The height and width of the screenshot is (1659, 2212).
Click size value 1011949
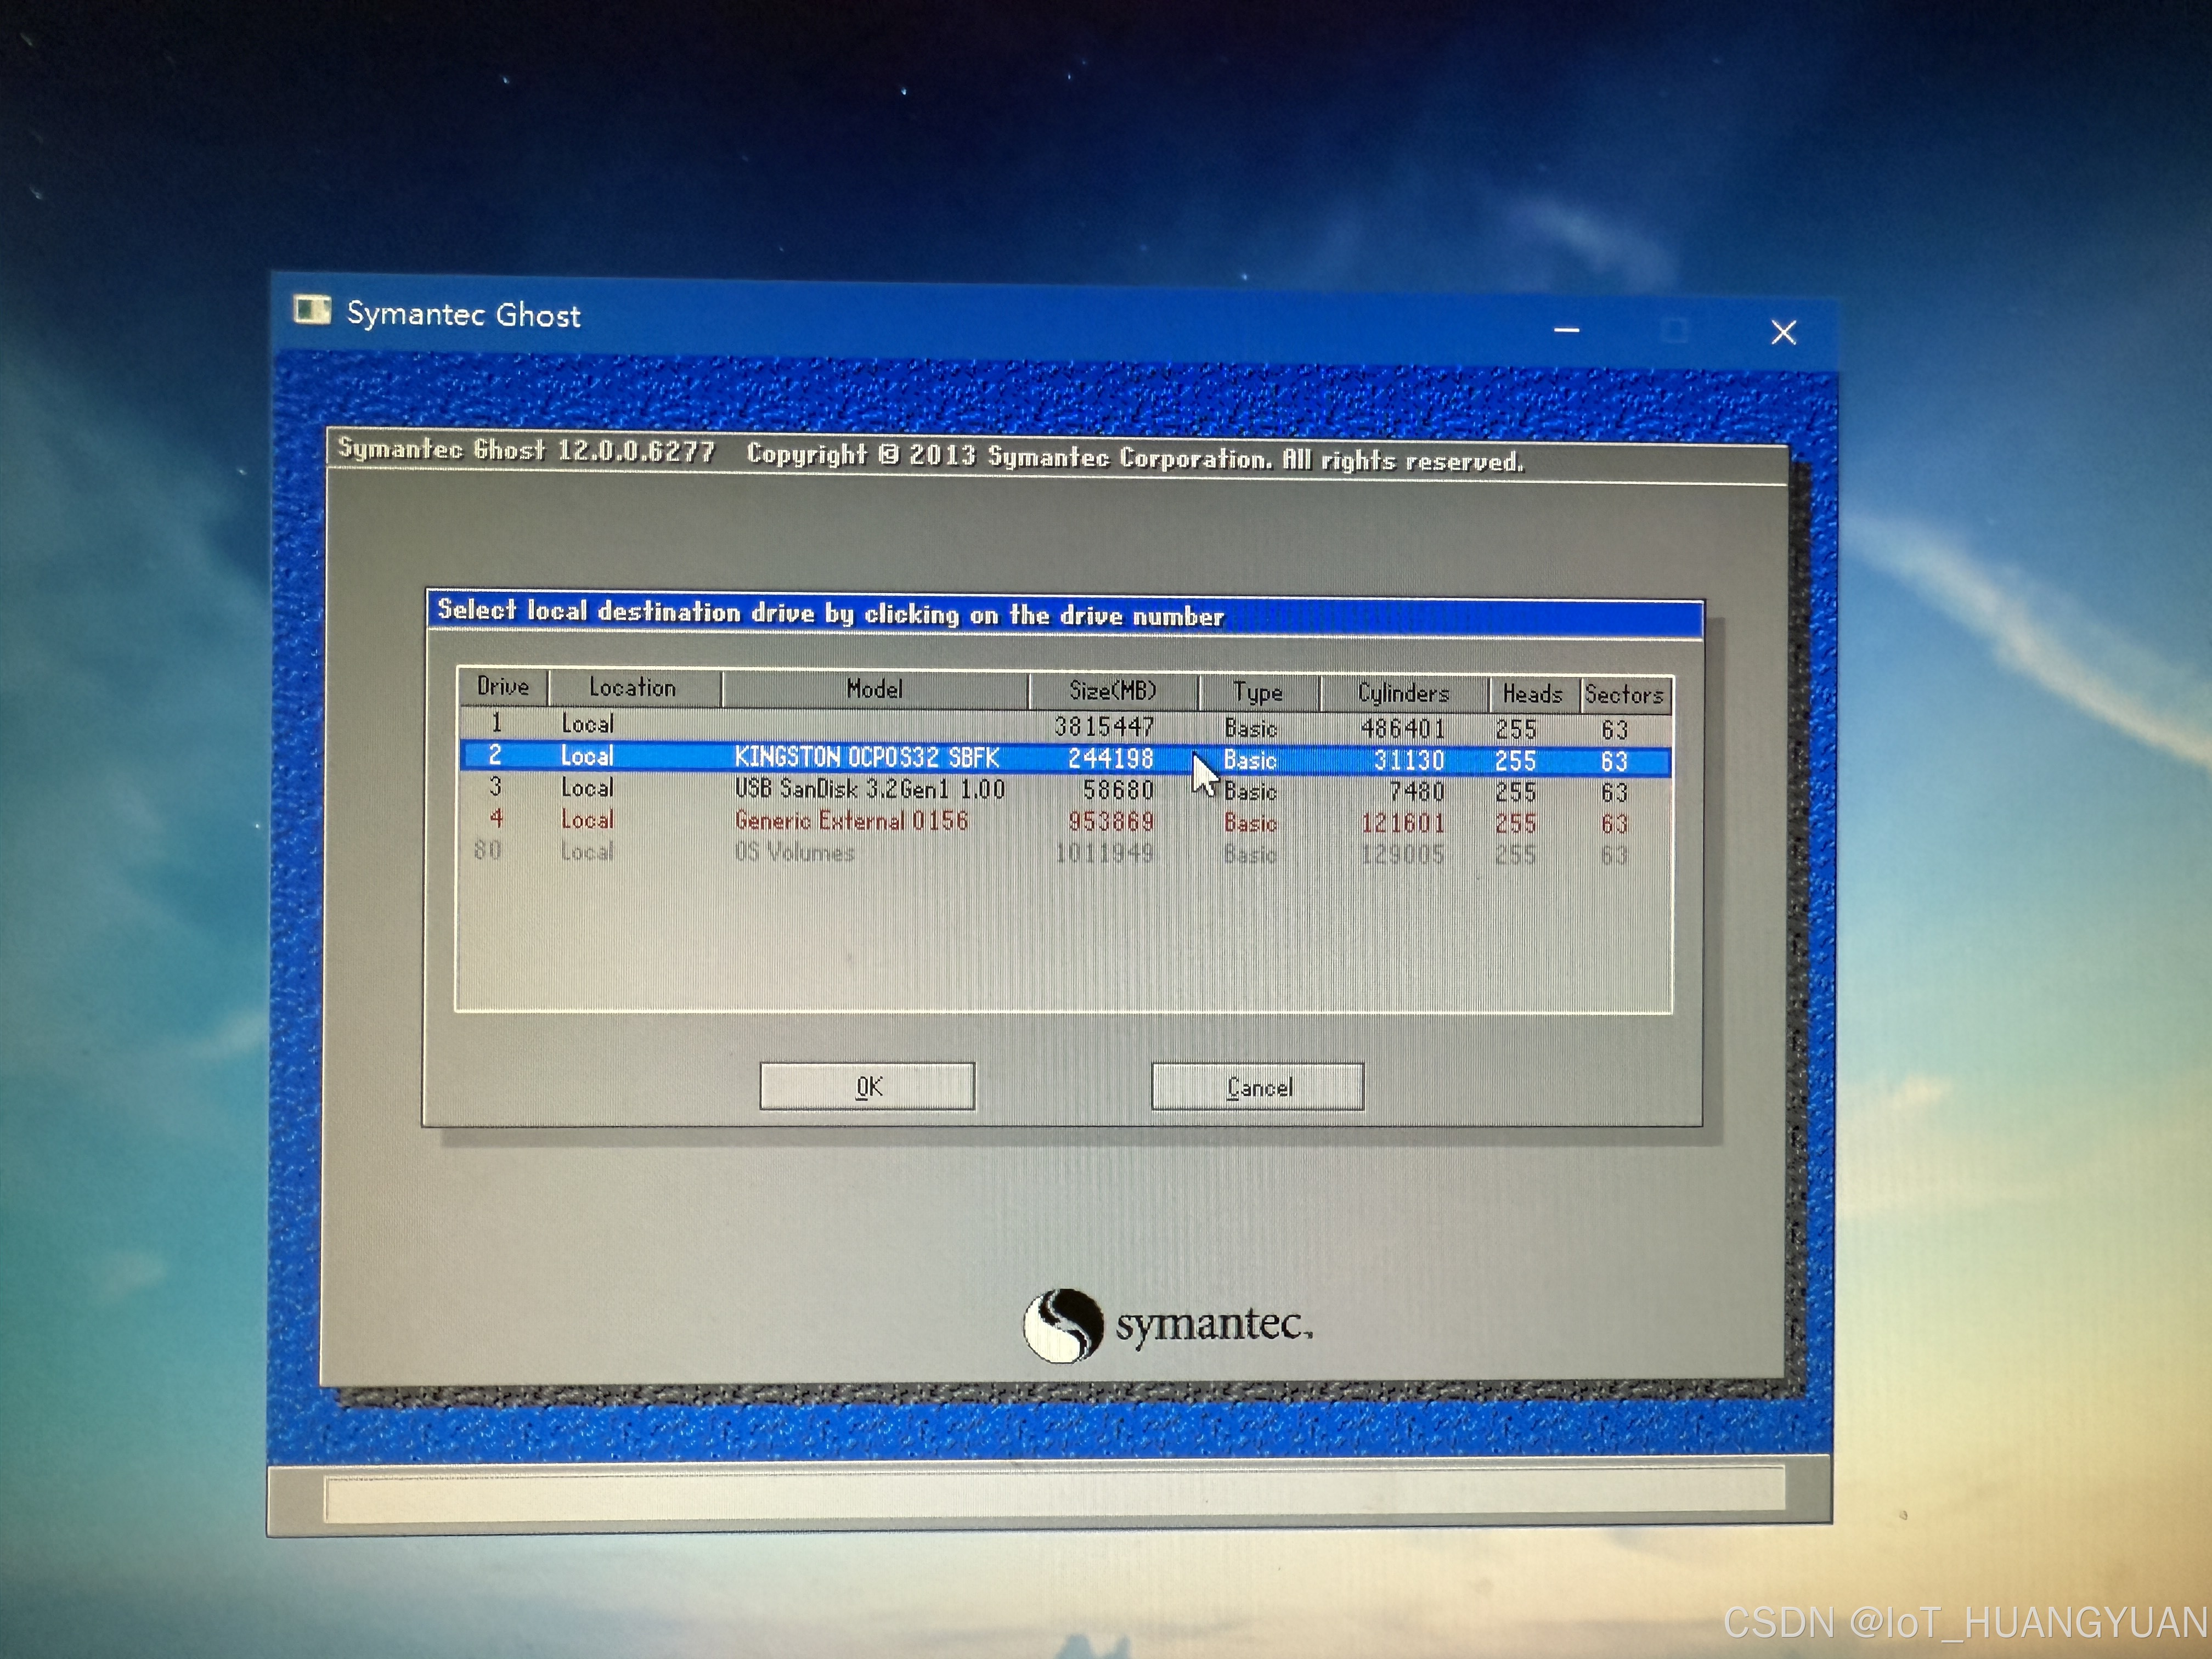1105,854
